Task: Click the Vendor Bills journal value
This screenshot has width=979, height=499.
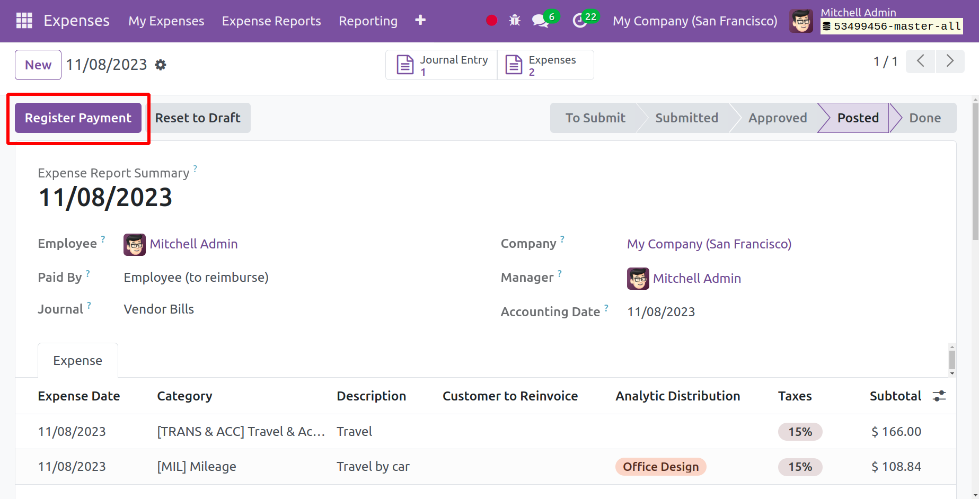Action: (x=158, y=309)
